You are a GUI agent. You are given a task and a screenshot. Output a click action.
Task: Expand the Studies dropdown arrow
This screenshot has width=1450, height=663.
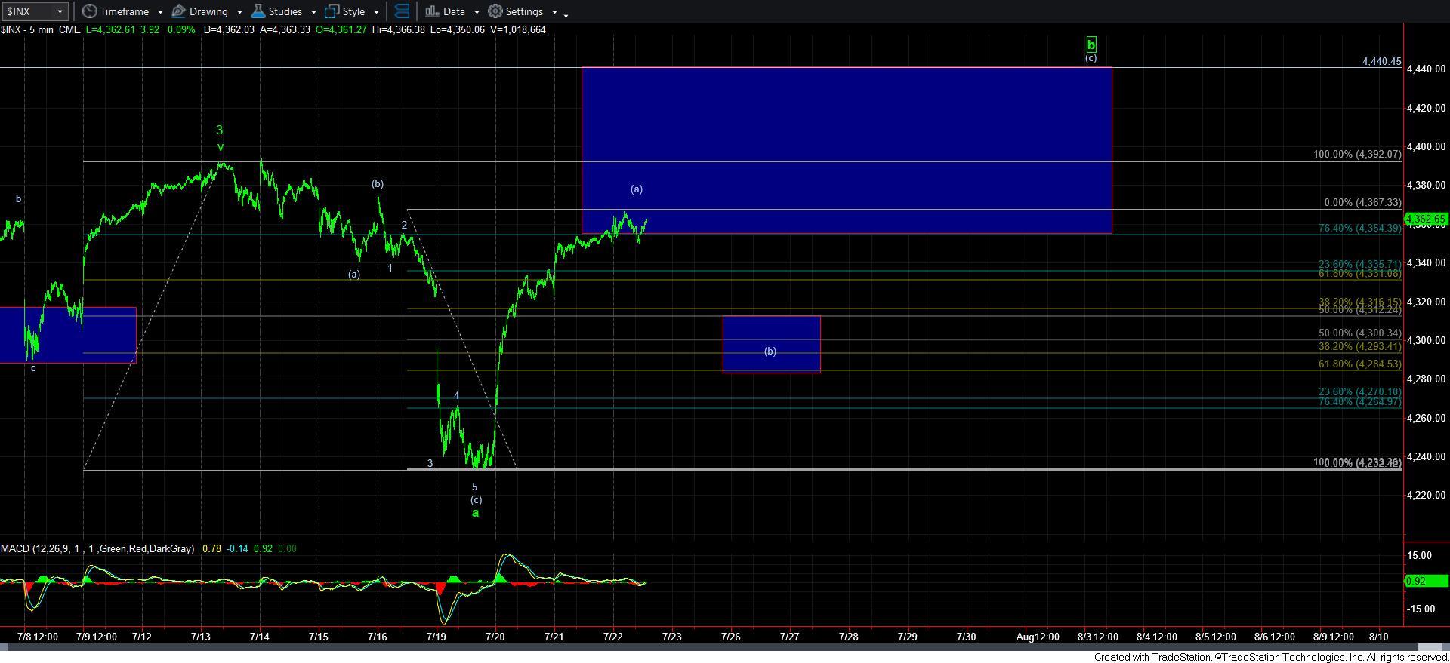point(313,12)
